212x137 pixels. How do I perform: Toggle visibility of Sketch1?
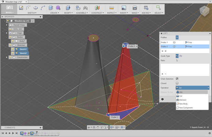tap(13, 49)
